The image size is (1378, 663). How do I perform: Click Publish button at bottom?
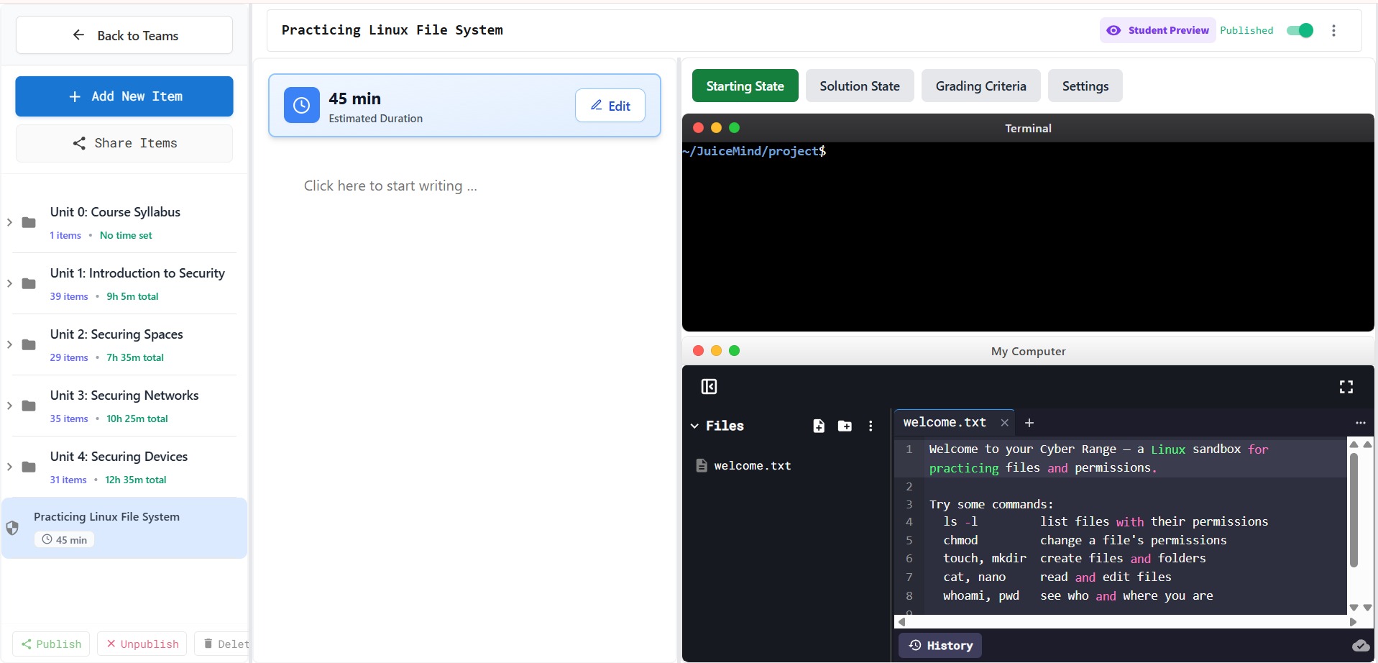[51, 644]
